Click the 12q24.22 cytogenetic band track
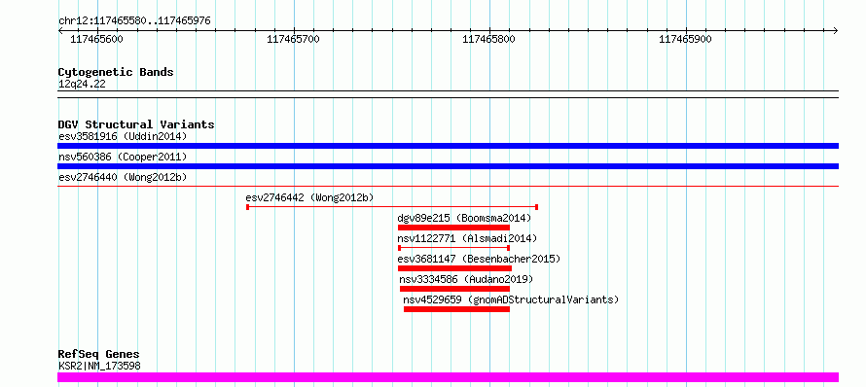 point(448,94)
